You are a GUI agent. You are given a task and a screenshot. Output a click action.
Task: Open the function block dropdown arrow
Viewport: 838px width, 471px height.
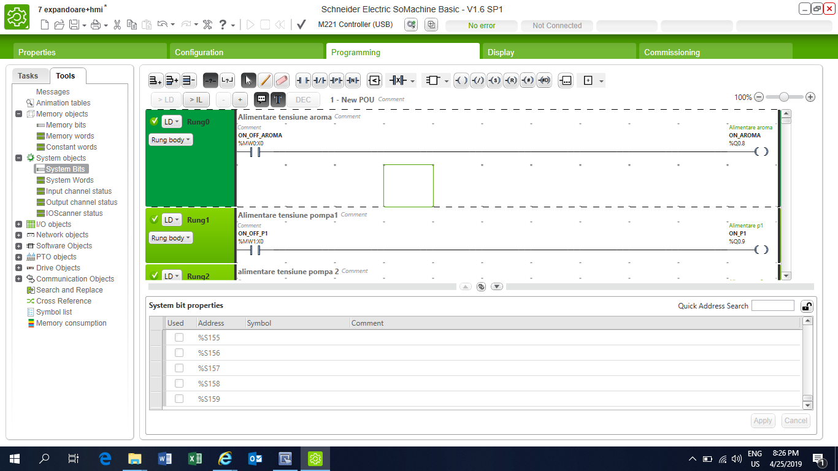(x=447, y=81)
